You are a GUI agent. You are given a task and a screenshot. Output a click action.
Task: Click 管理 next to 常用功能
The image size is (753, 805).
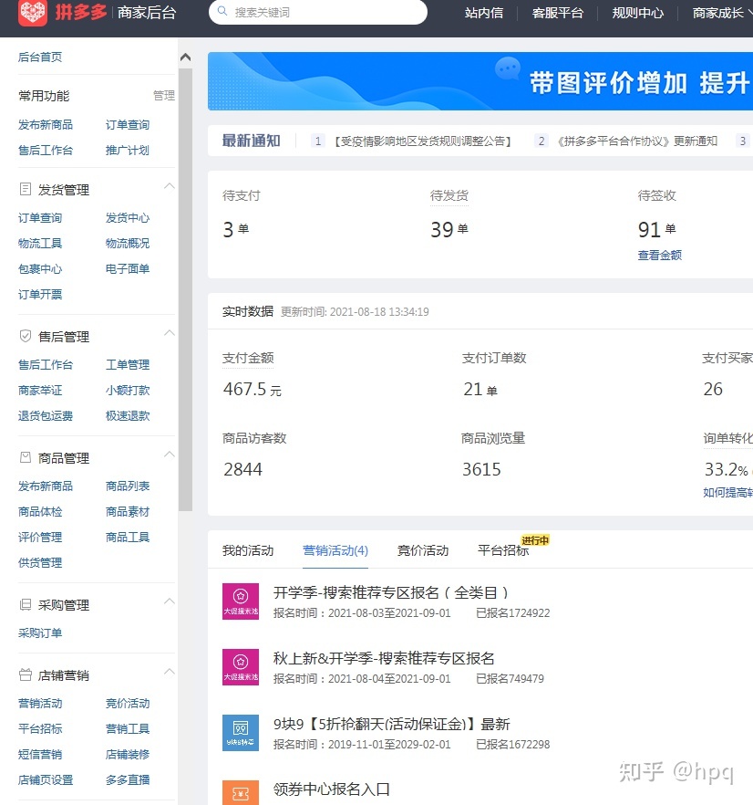click(164, 96)
